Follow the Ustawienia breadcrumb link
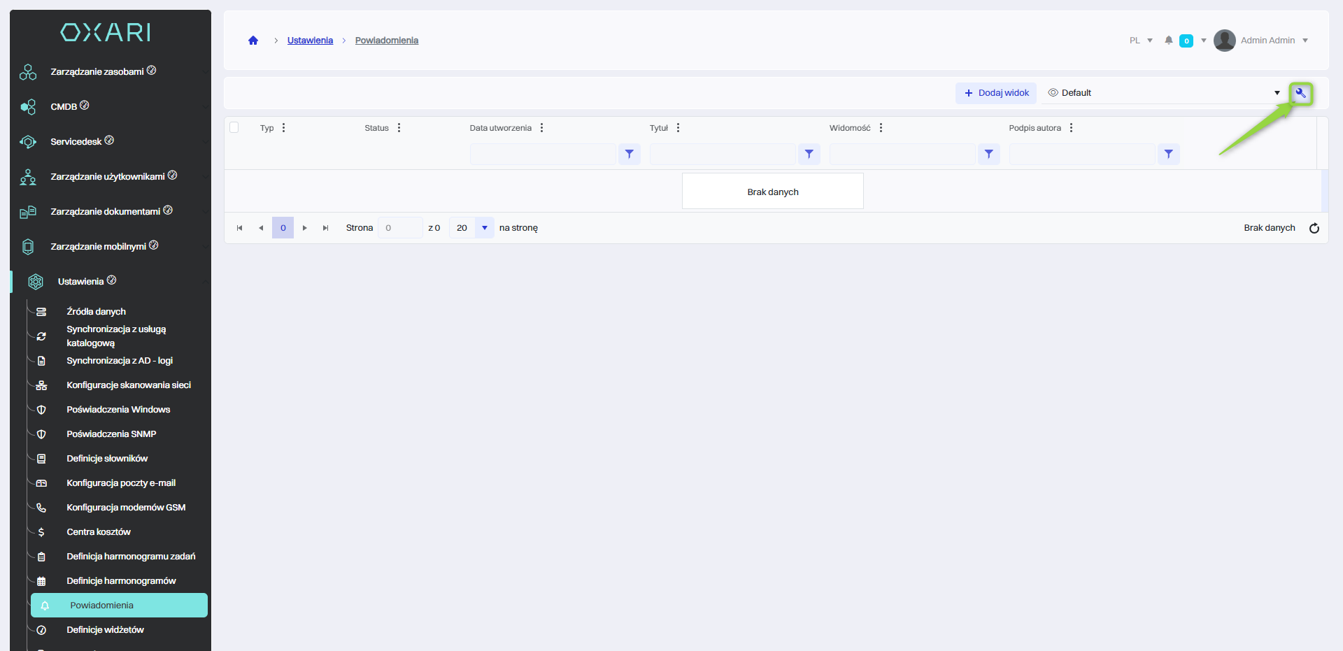Screen dimensions: 1343x651 [x=310, y=41]
